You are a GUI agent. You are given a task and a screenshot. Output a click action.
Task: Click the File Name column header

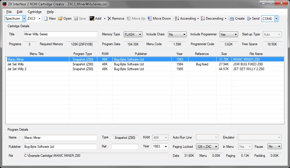point(256,54)
